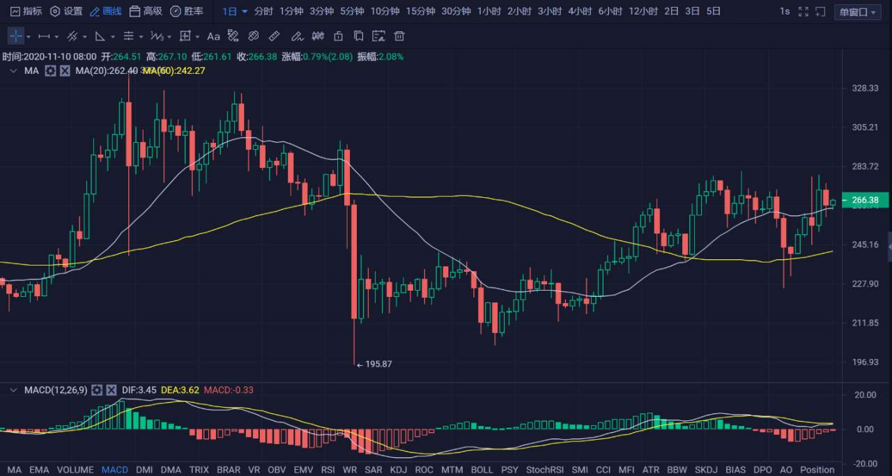Click the add-window icon beside fullscreen
Viewport: 892px width, 476px height.
820,11
